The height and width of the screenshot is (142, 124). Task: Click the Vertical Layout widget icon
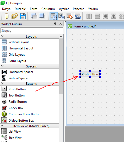(4, 42)
